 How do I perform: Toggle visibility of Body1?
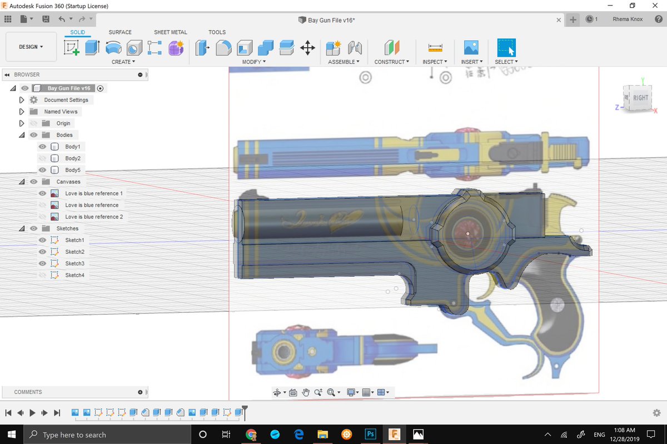pos(42,147)
